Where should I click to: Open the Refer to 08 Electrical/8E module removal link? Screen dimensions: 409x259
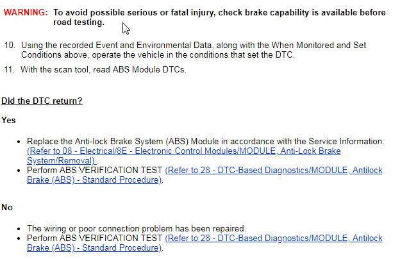[x=184, y=151]
